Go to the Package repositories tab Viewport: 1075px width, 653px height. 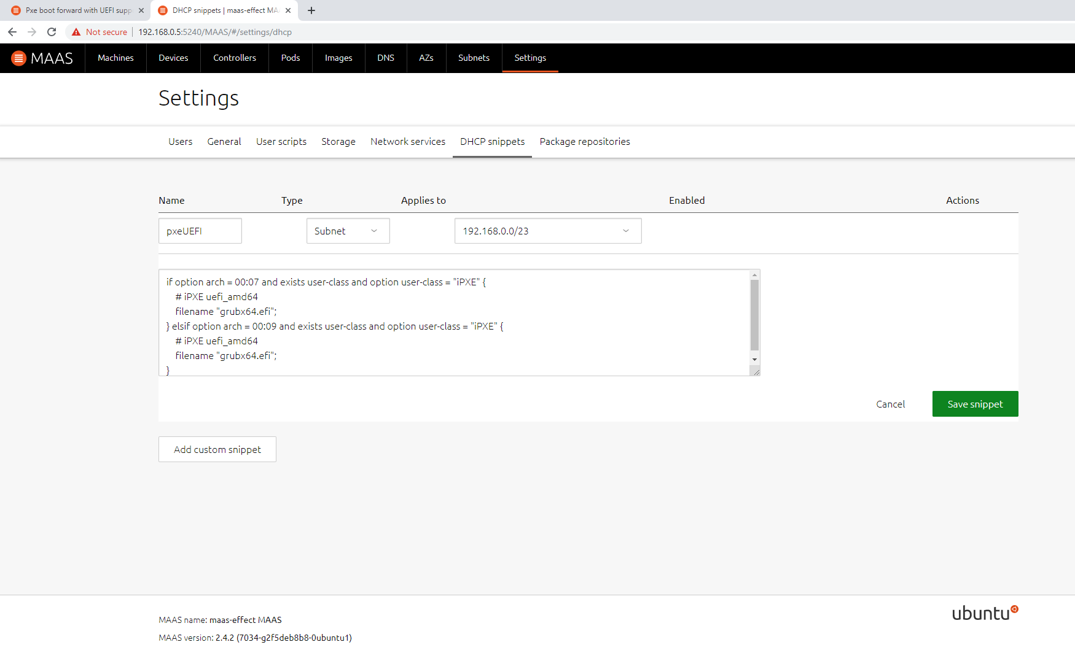584,142
